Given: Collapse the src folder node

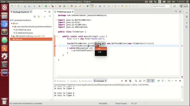Looking at the screenshot, I should click(12, 24).
